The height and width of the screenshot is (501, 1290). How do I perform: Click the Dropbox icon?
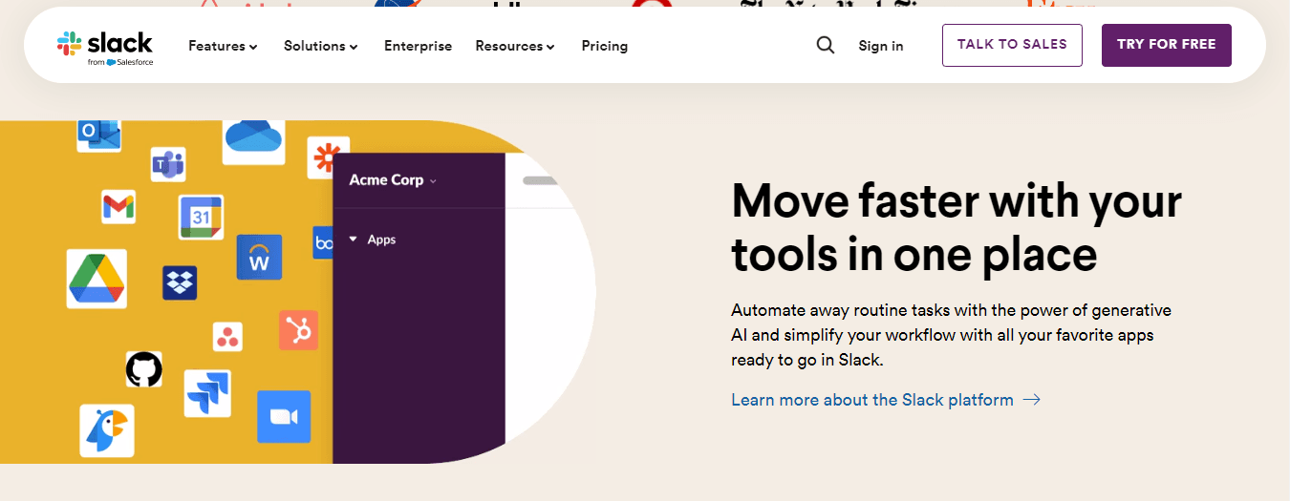(x=180, y=282)
